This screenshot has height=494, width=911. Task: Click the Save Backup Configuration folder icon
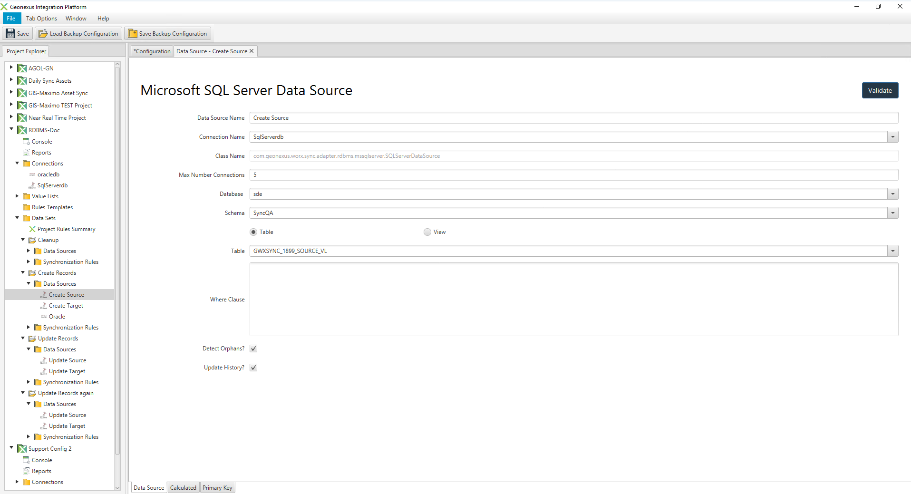click(133, 34)
